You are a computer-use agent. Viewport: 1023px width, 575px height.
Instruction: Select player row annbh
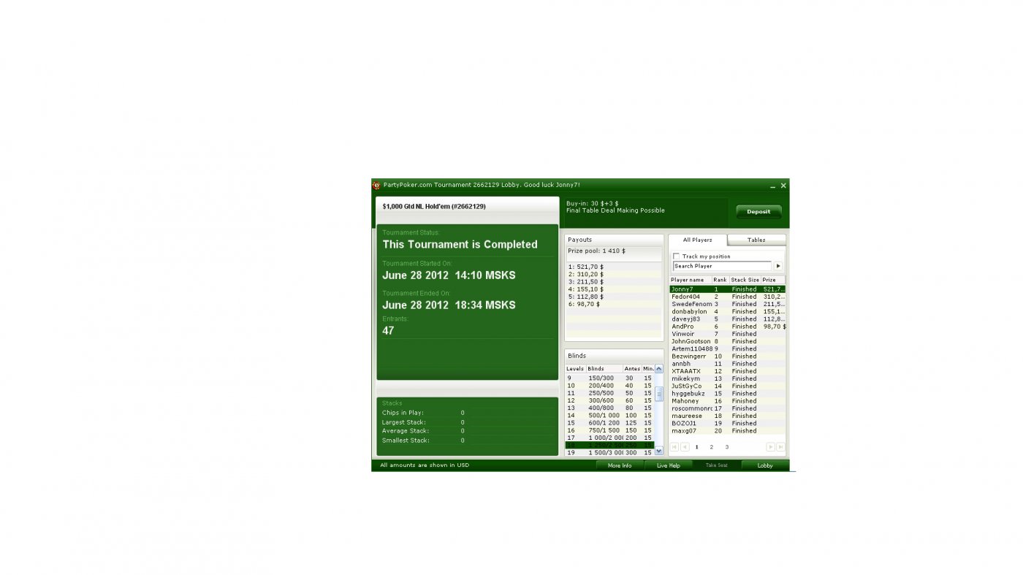click(728, 364)
